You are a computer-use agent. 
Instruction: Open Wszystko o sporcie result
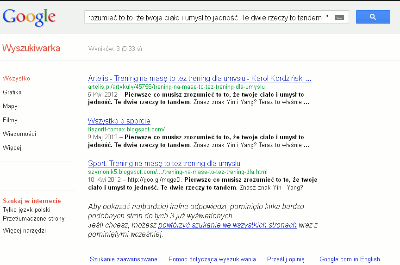tap(119, 121)
